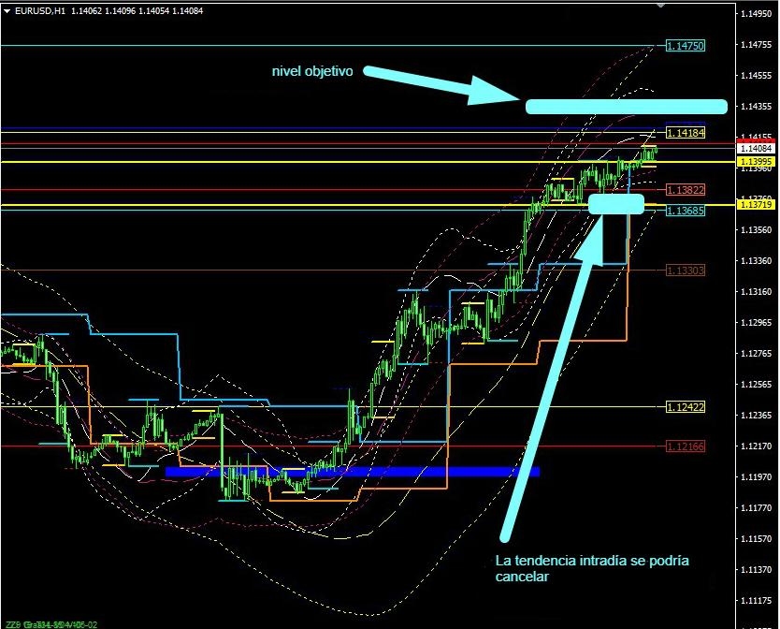Viewport: 780px width, 629px height.
Task: Open the chart menu triangle beside EURUSD,H1
Action: click(7, 10)
